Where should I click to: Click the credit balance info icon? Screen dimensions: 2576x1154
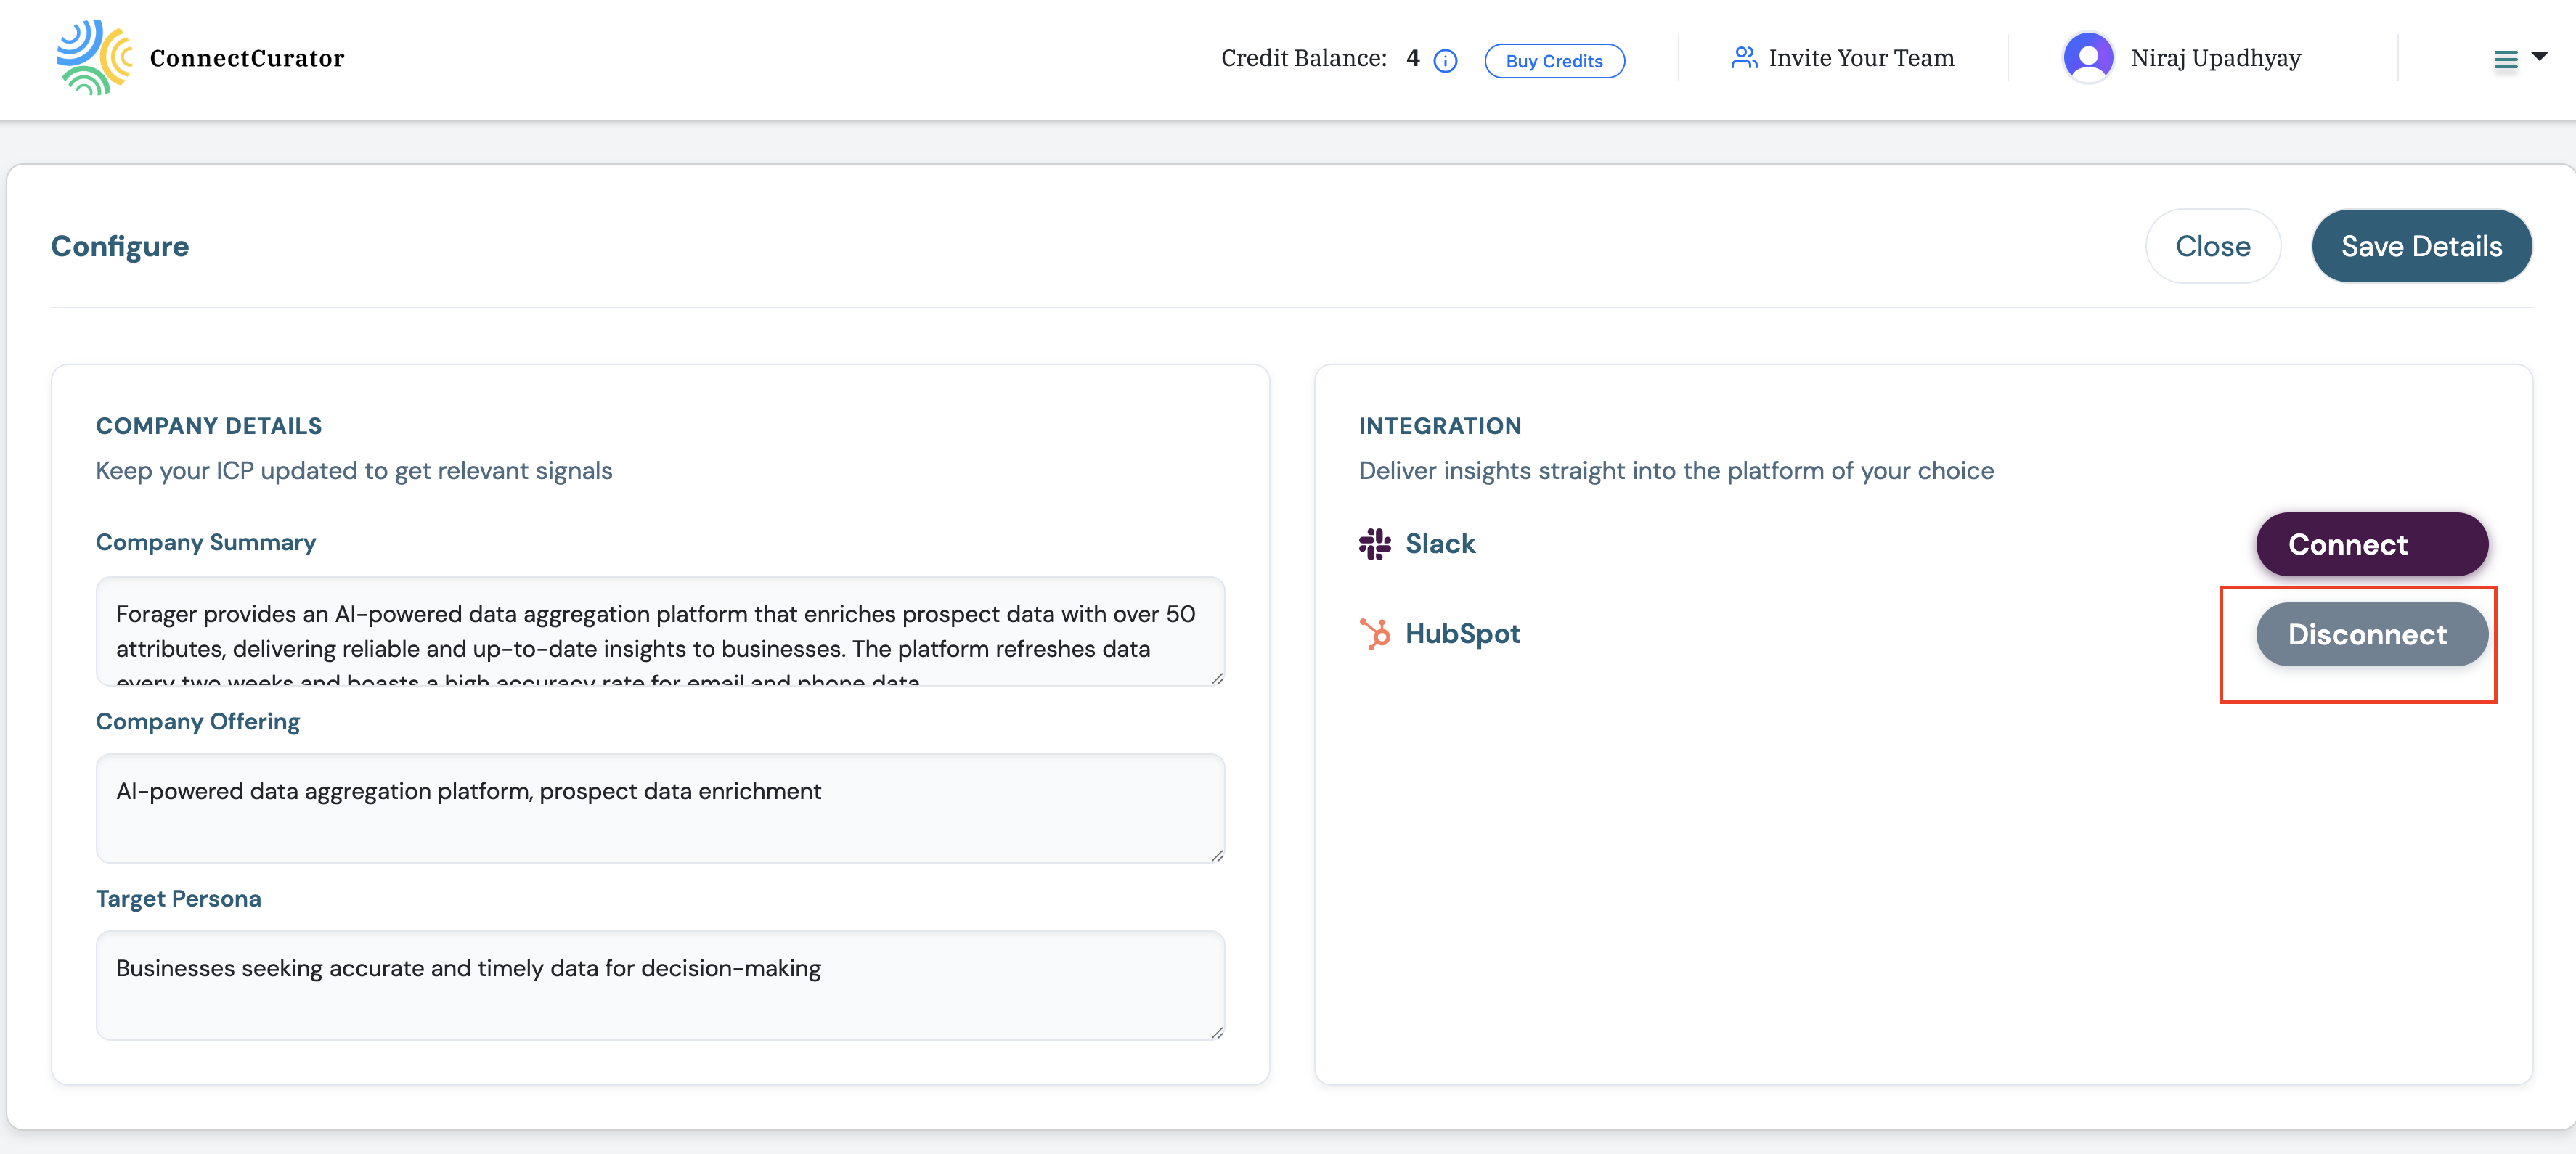1444,60
